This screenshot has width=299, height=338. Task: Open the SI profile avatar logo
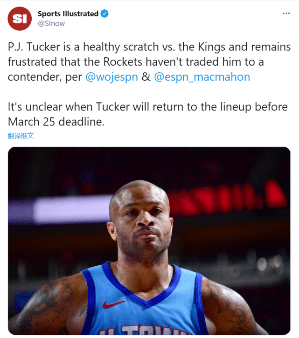[20, 19]
